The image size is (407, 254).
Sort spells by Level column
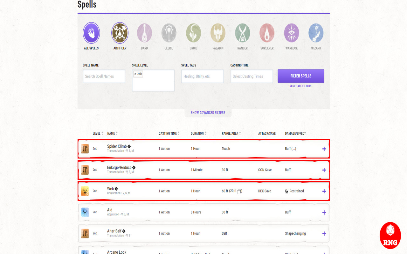tap(98, 133)
